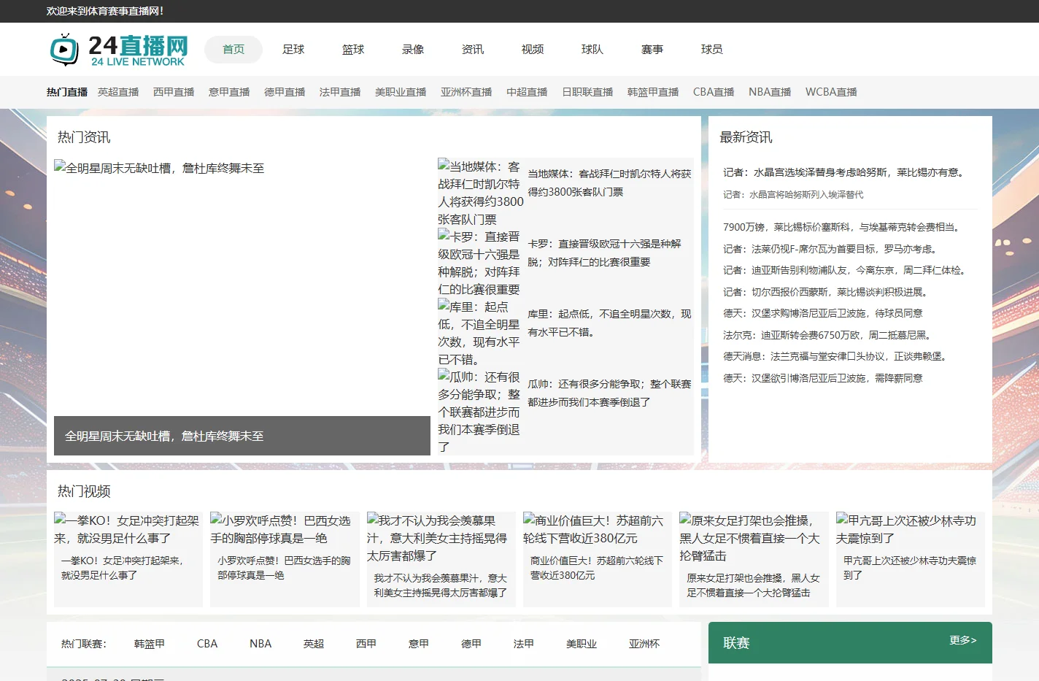
Task: Select CBA直播 link
Action: coord(714,92)
